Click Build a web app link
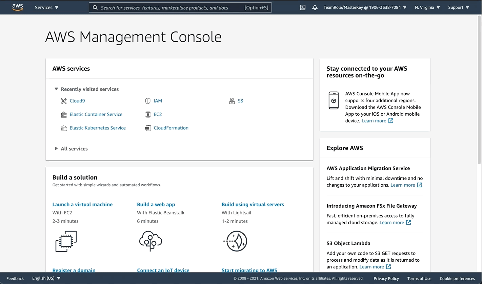 pyautogui.click(x=156, y=205)
